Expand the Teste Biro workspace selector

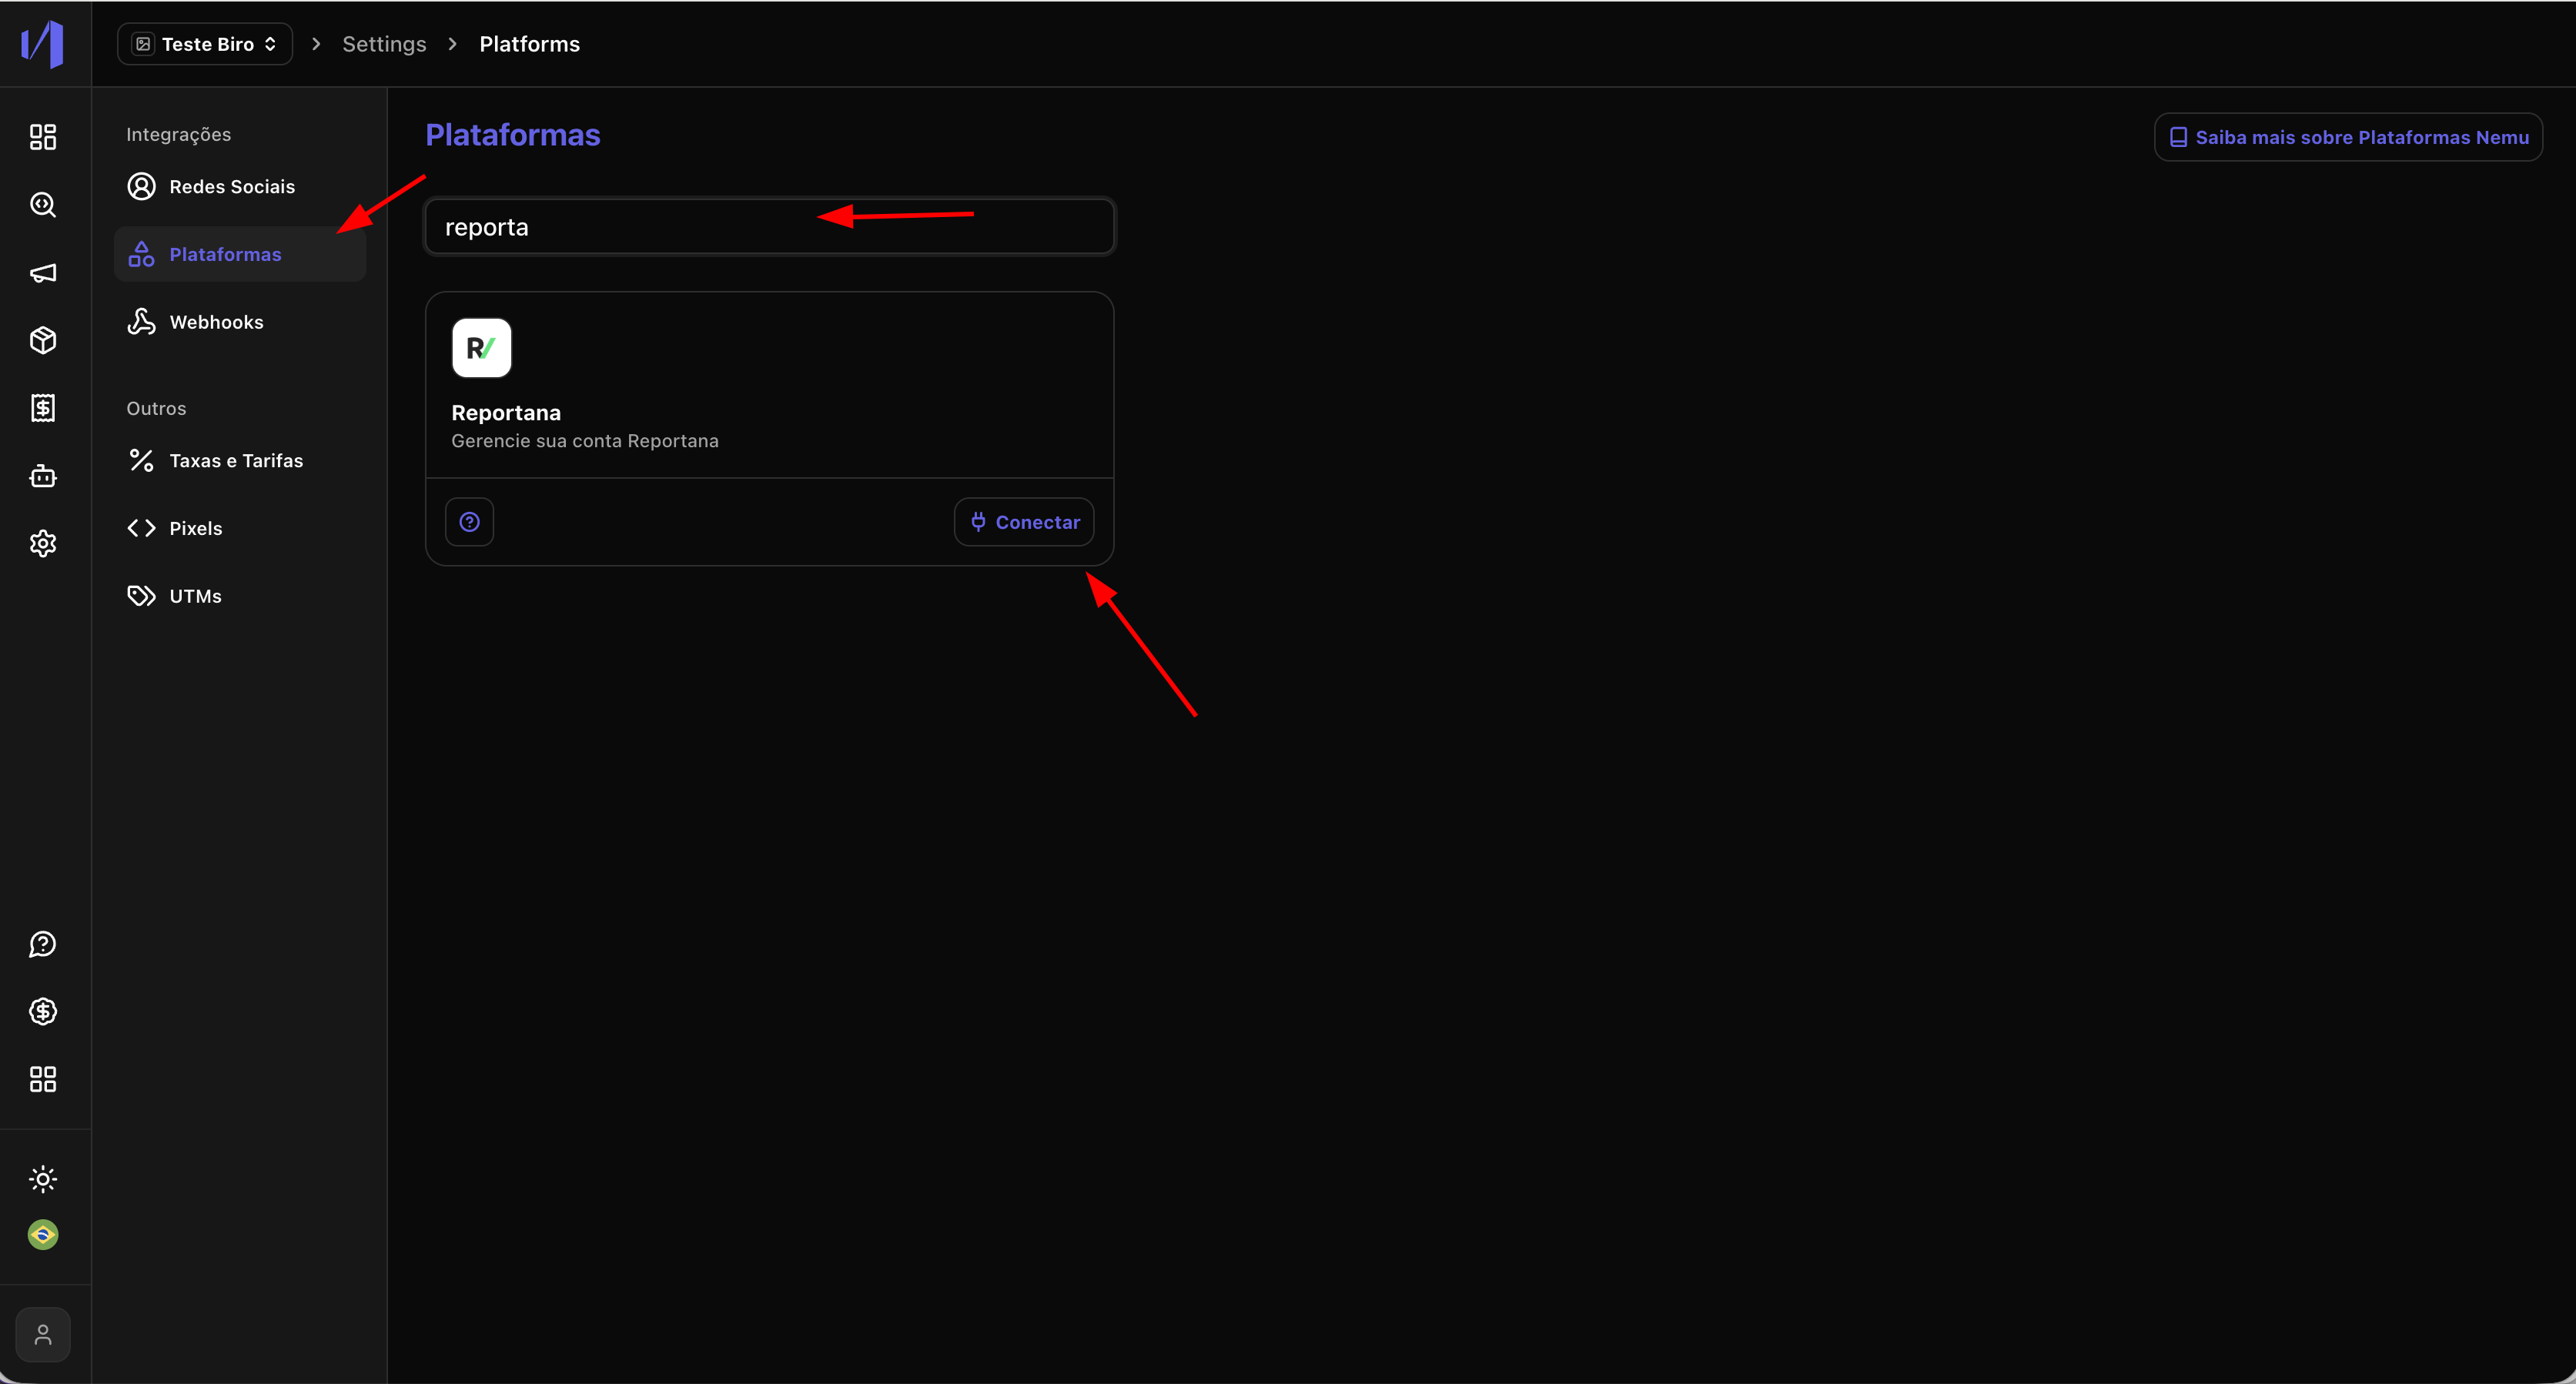click(205, 44)
